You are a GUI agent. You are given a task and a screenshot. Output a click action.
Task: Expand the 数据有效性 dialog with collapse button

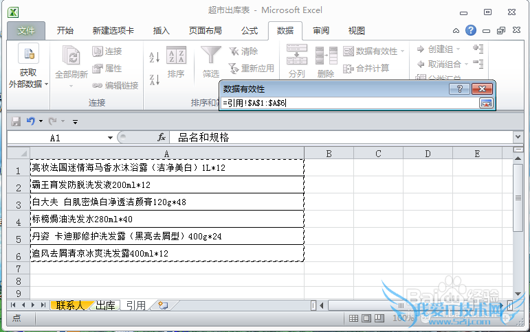pyautogui.click(x=486, y=104)
